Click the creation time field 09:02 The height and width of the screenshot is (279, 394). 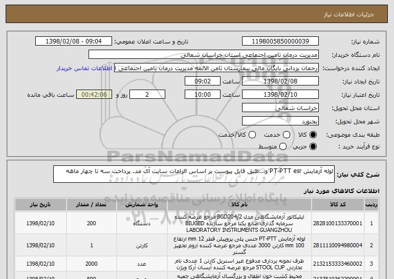coord(203,81)
